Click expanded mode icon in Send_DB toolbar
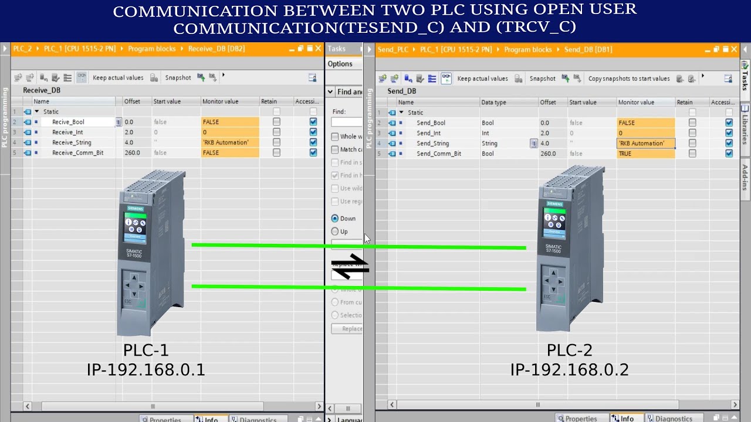Image resolution: width=751 pixels, height=422 pixels. coord(432,79)
